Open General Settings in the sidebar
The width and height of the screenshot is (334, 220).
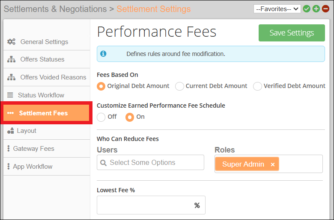[x=47, y=42]
